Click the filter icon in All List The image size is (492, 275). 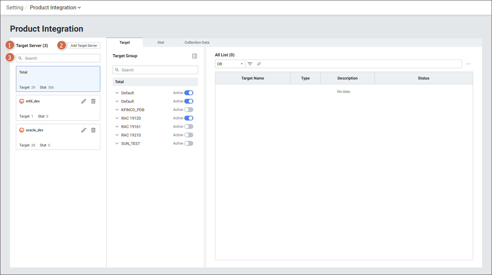click(250, 64)
